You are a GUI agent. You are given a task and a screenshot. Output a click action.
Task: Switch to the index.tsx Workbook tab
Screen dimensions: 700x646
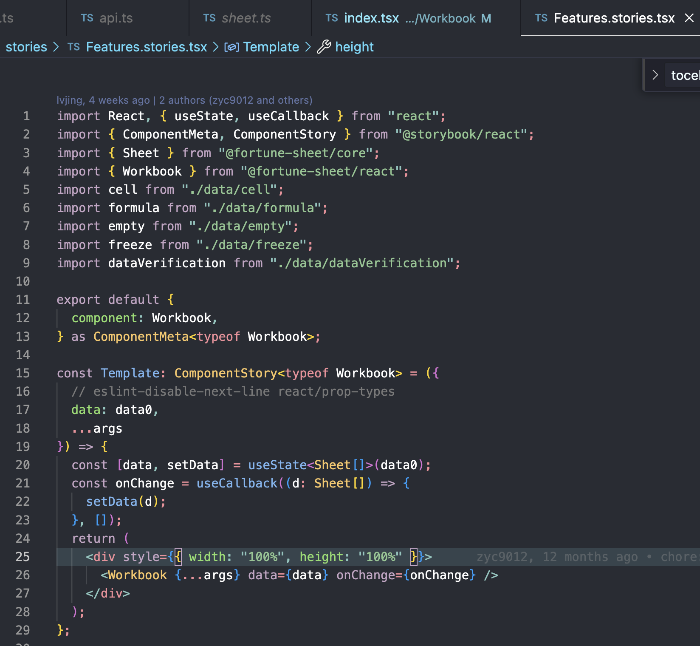(372, 18)
